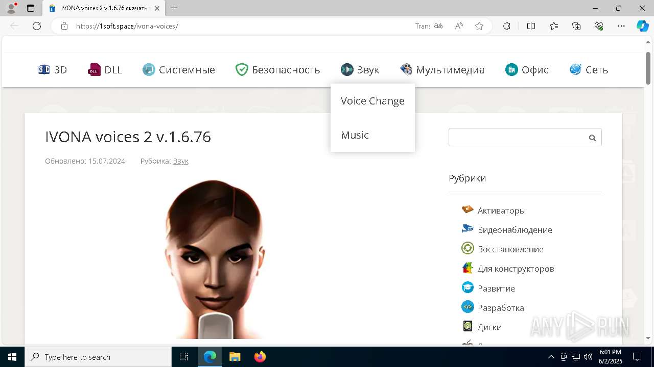The width and height of the screenshot is (654, 367).
Task: Toggle the split screen icon
Action: tap(531, 26)
